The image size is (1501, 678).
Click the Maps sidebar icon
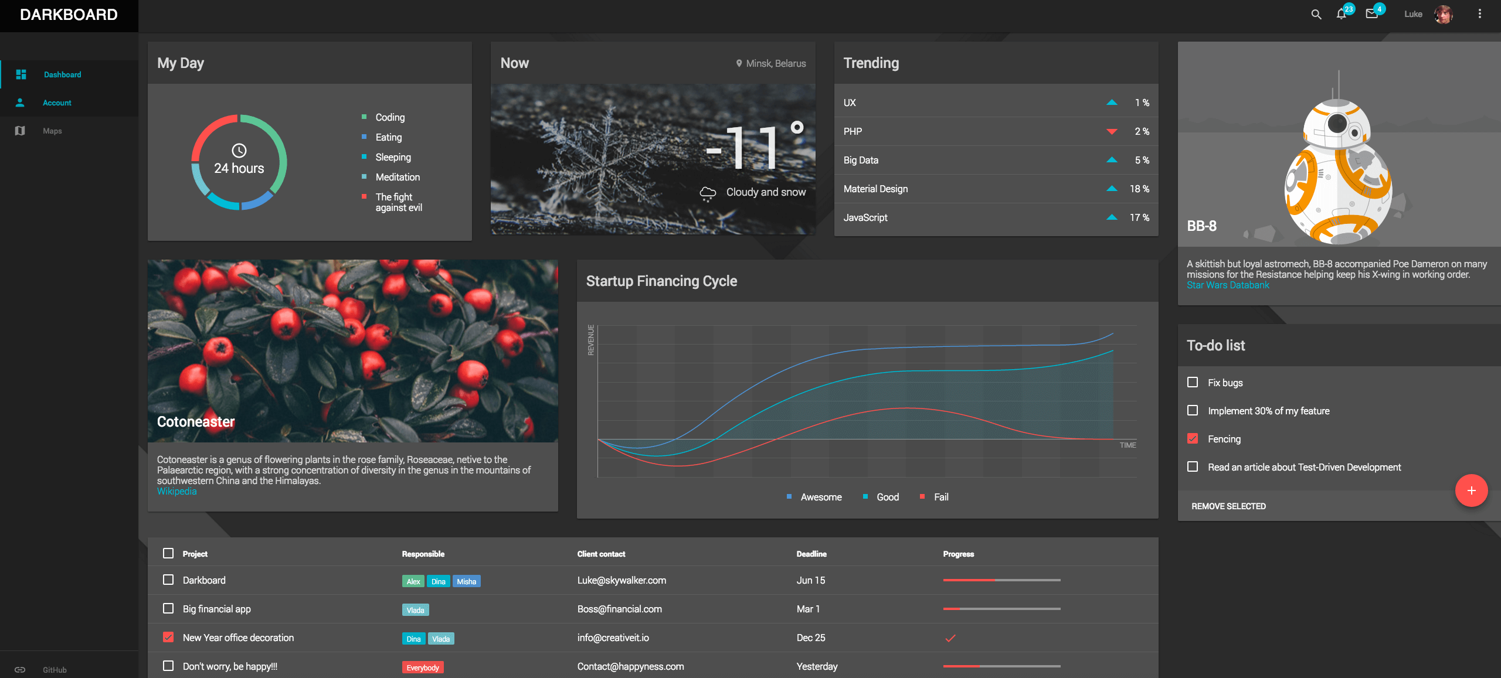pyautogui.click(x=20, y=130)
